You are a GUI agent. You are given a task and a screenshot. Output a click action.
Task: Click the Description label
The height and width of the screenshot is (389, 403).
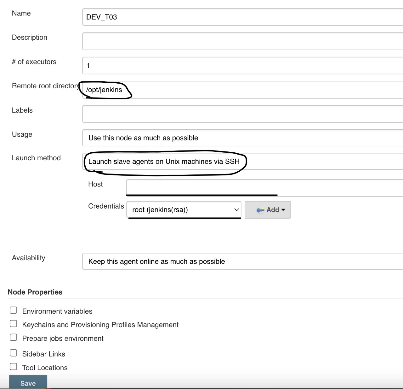pos(30,38)
